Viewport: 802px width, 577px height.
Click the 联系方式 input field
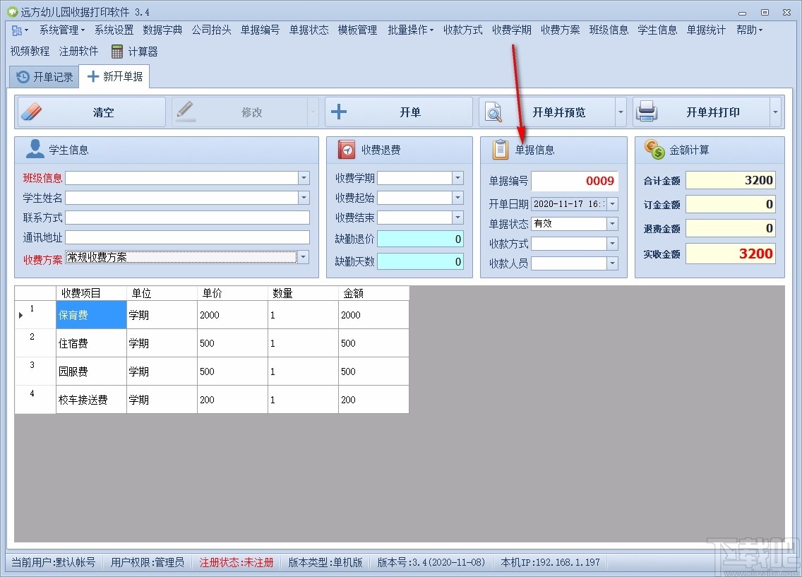186,218
